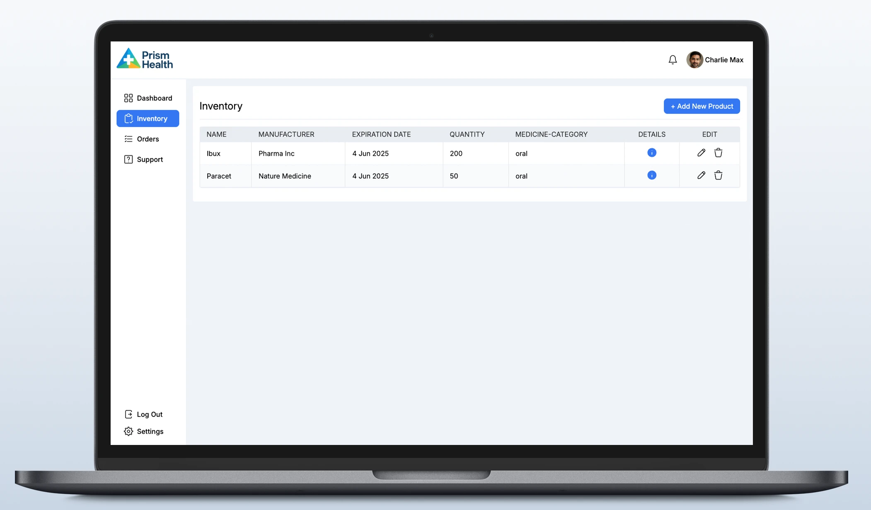871x510 pixels.
Task: Edit the Paracet row with pencil icon
Action: pyautogui.click(x=701, y=175)
